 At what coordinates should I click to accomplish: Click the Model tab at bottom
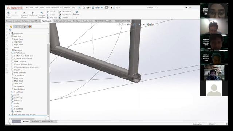click(x=26, y=122)
